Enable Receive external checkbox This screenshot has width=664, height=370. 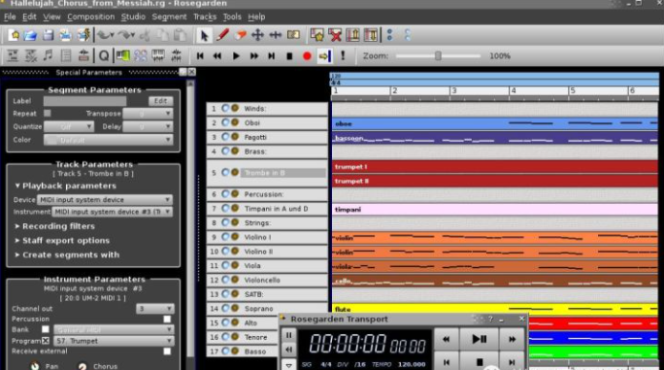[167, 351]
